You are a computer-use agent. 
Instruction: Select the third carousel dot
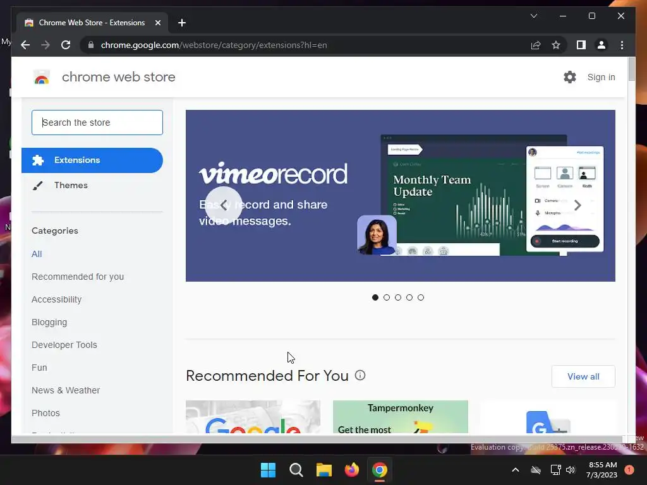(x=398, y=297)
